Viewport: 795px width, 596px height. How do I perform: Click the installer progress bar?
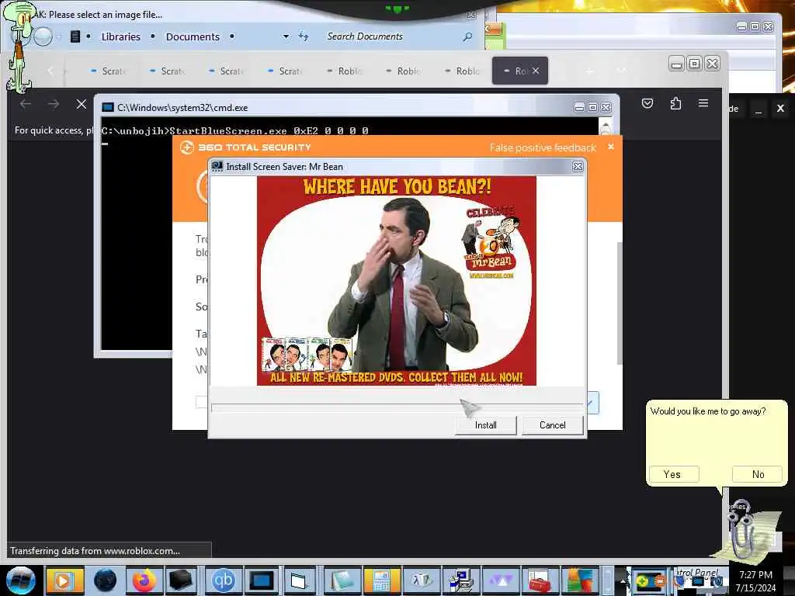pos(397,407)
